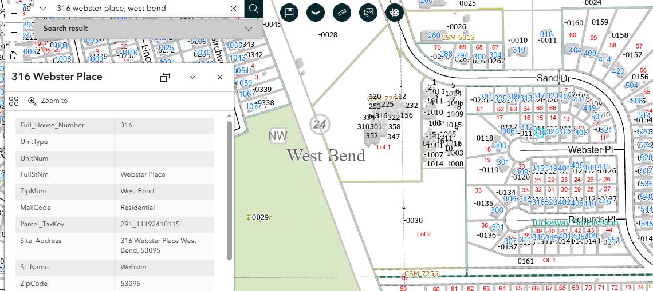Click Zoom to in popup

click(48, 101)
